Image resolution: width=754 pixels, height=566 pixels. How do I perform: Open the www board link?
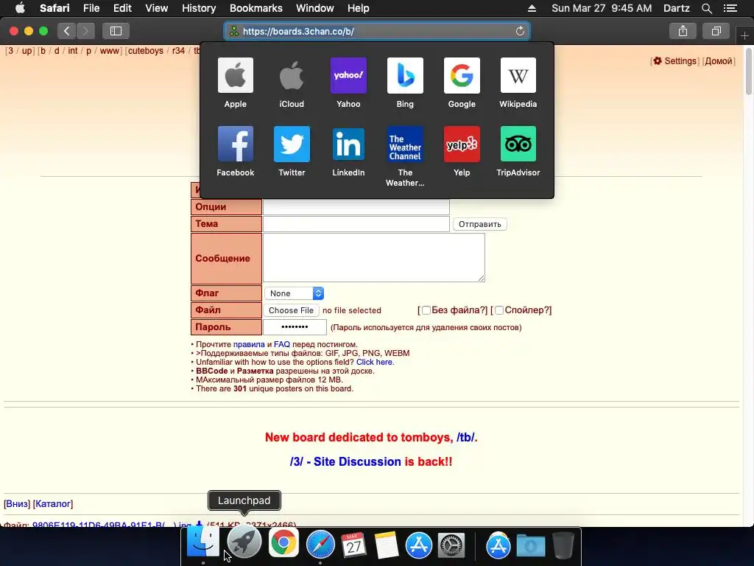tap(109, 51)
